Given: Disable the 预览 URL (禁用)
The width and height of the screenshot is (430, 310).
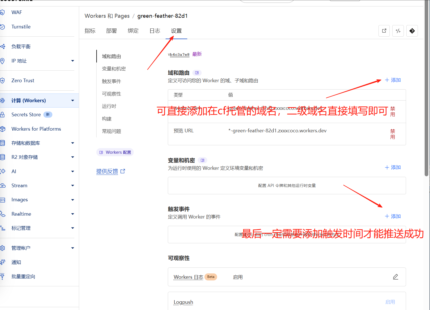Looking at the screenshot, I should click(x=393, y=134).
